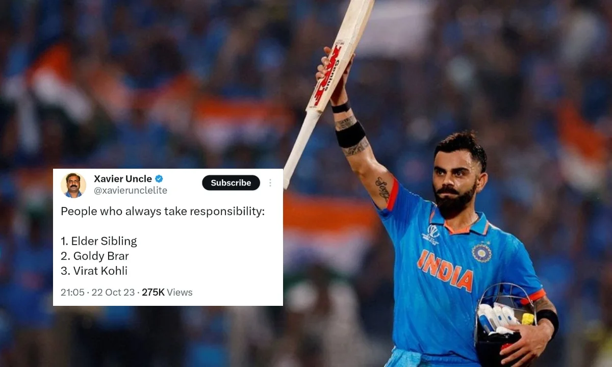Click the 22 Oct 23 date

click(x=113, y=293)
